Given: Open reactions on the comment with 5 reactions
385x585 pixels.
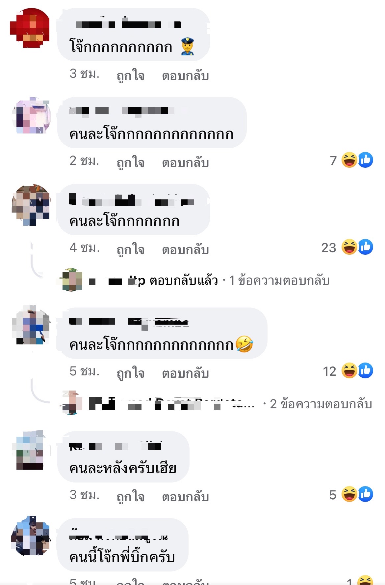Looking at the screenshot, I should tap(351, 494).
